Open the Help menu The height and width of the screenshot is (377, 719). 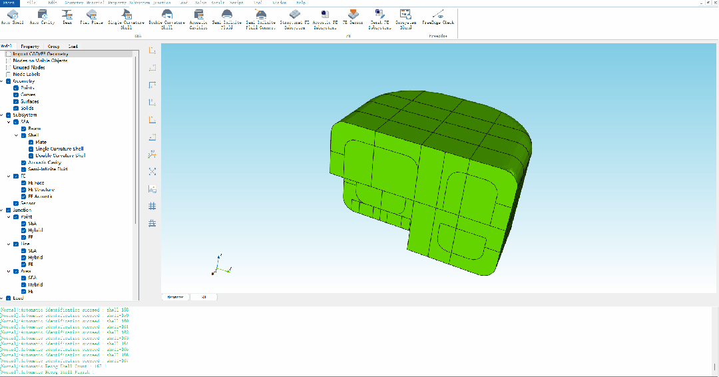coord(301,3)
